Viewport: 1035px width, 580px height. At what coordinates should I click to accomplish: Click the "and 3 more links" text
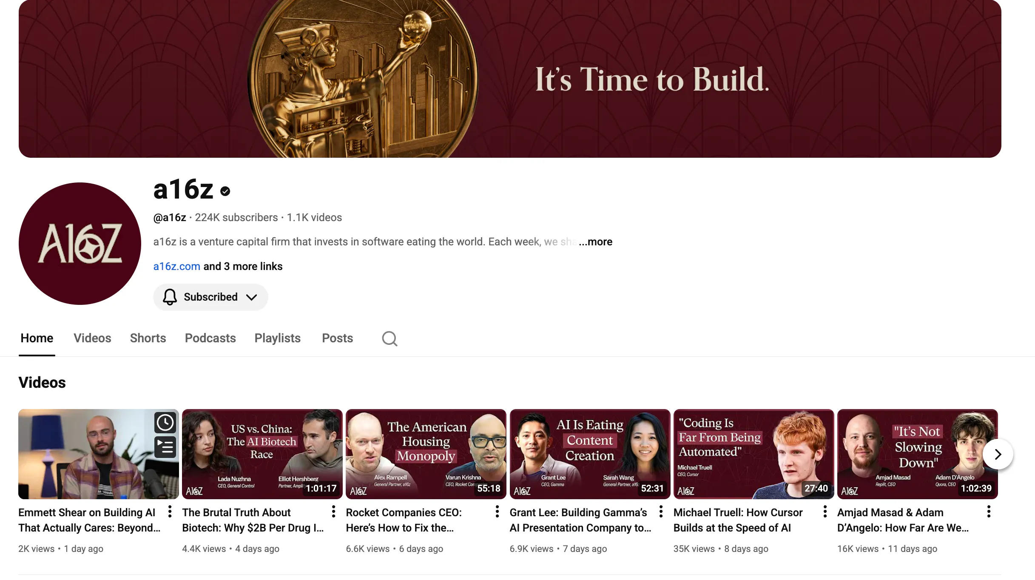tap(243, 266)
